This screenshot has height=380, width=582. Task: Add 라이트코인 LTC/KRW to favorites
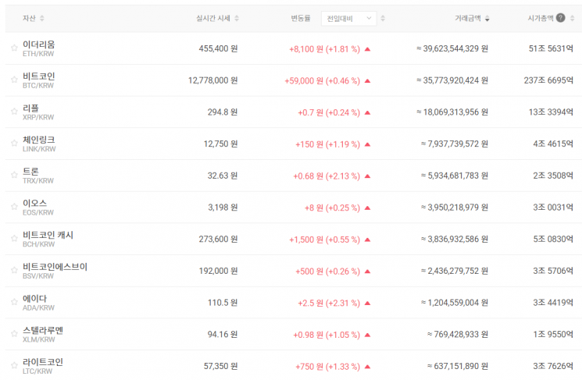14,365
